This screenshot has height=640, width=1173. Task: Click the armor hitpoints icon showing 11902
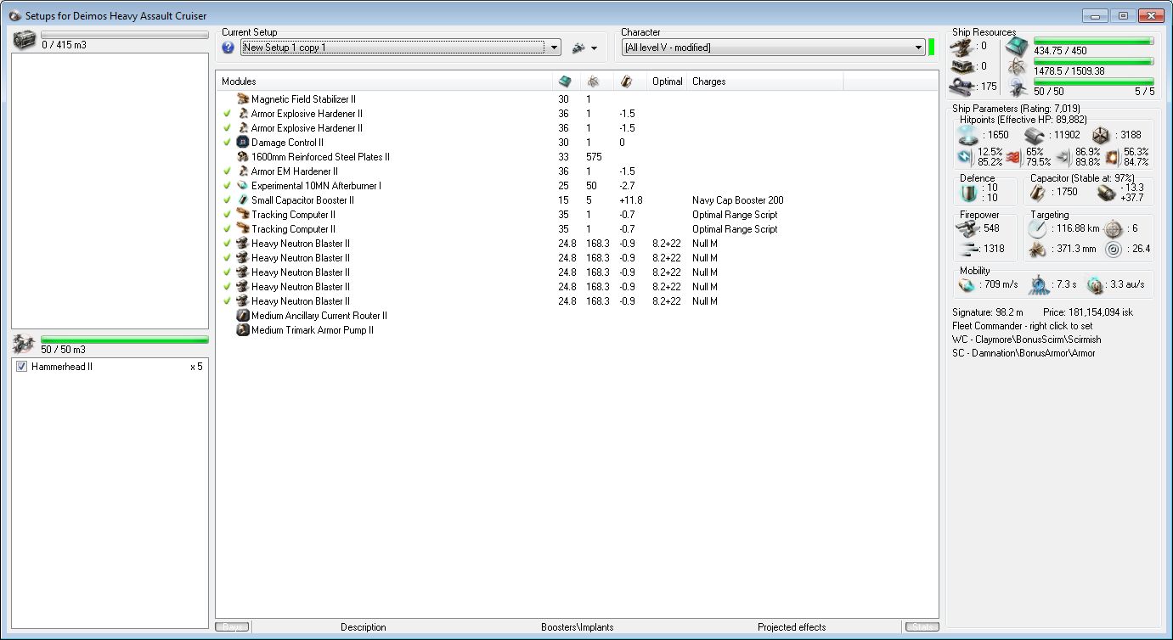point(1033,134)
